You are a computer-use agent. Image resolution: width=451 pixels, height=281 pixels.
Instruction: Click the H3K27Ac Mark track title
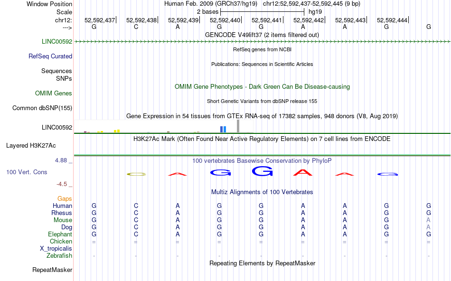[262, 139]
